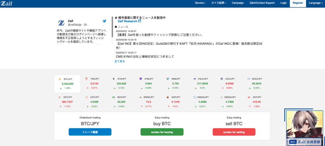
Task: Open the Language dropdown
Action: tap(316, 3)
